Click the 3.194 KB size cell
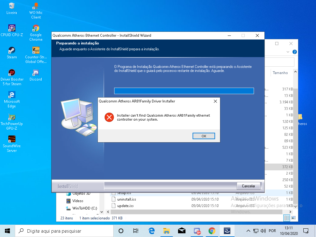 click(286, 102)
